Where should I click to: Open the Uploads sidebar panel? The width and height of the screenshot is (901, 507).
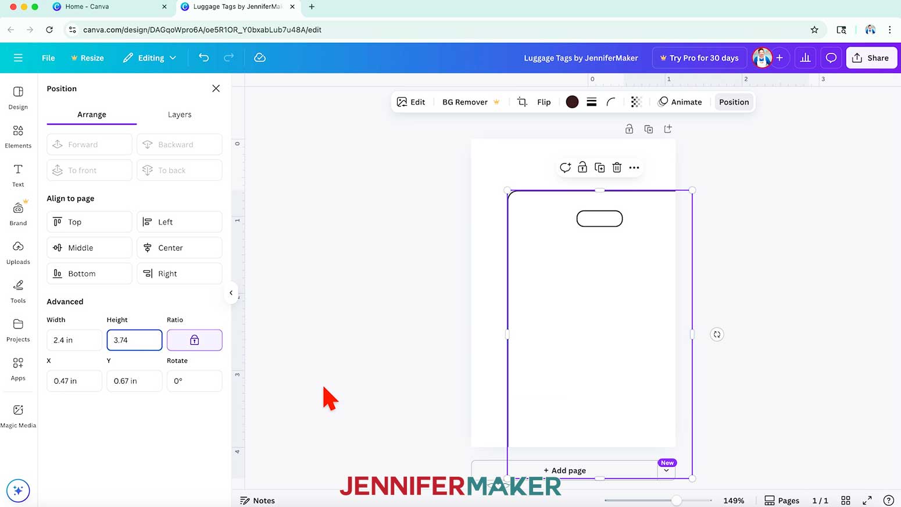pyautogui.click(x=18, y=252)
